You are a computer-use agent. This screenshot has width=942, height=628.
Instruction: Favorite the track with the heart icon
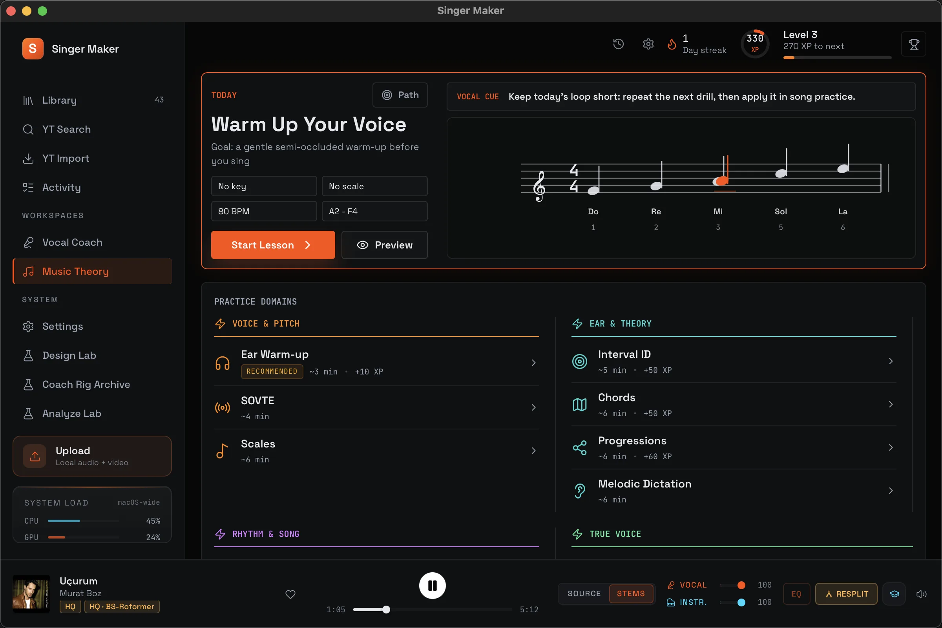(x=290, y=594)
